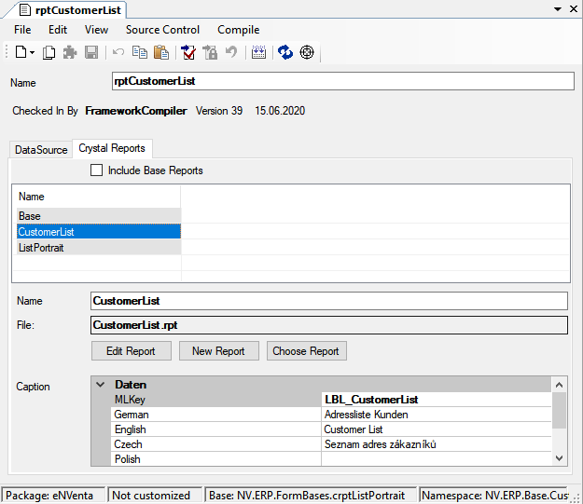Click the circular target icon in toolbar

307,52
